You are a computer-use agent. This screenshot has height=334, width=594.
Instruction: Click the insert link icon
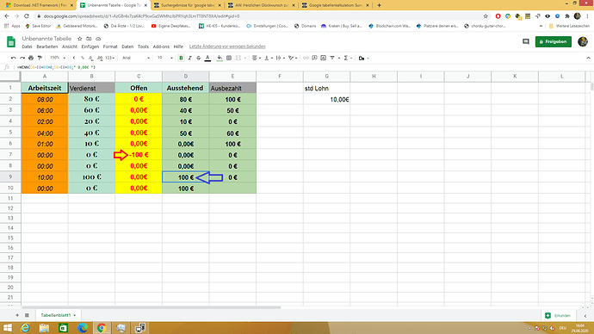(x=306, y=58)
